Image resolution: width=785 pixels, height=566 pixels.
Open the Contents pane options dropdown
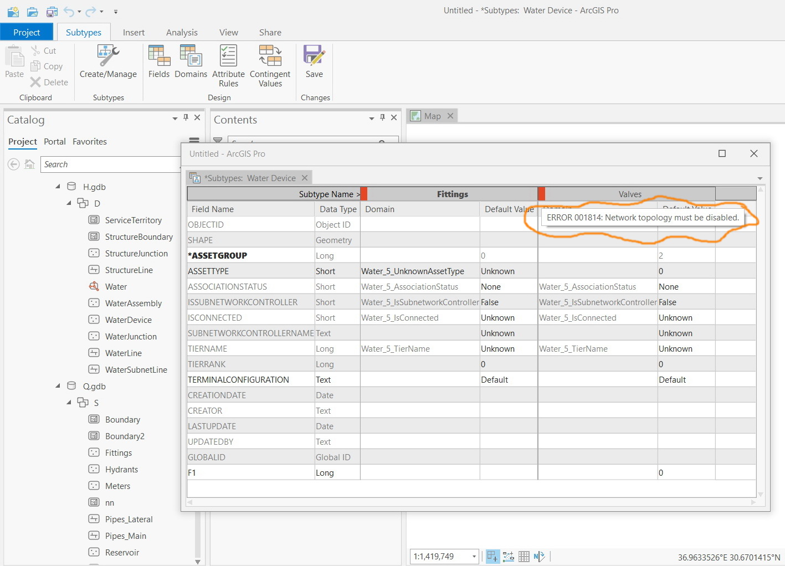pos(372,118)
